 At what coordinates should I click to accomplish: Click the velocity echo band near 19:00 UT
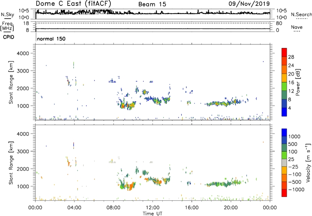point(224,183)
